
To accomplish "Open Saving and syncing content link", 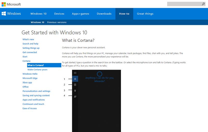I will click(36, 95).
